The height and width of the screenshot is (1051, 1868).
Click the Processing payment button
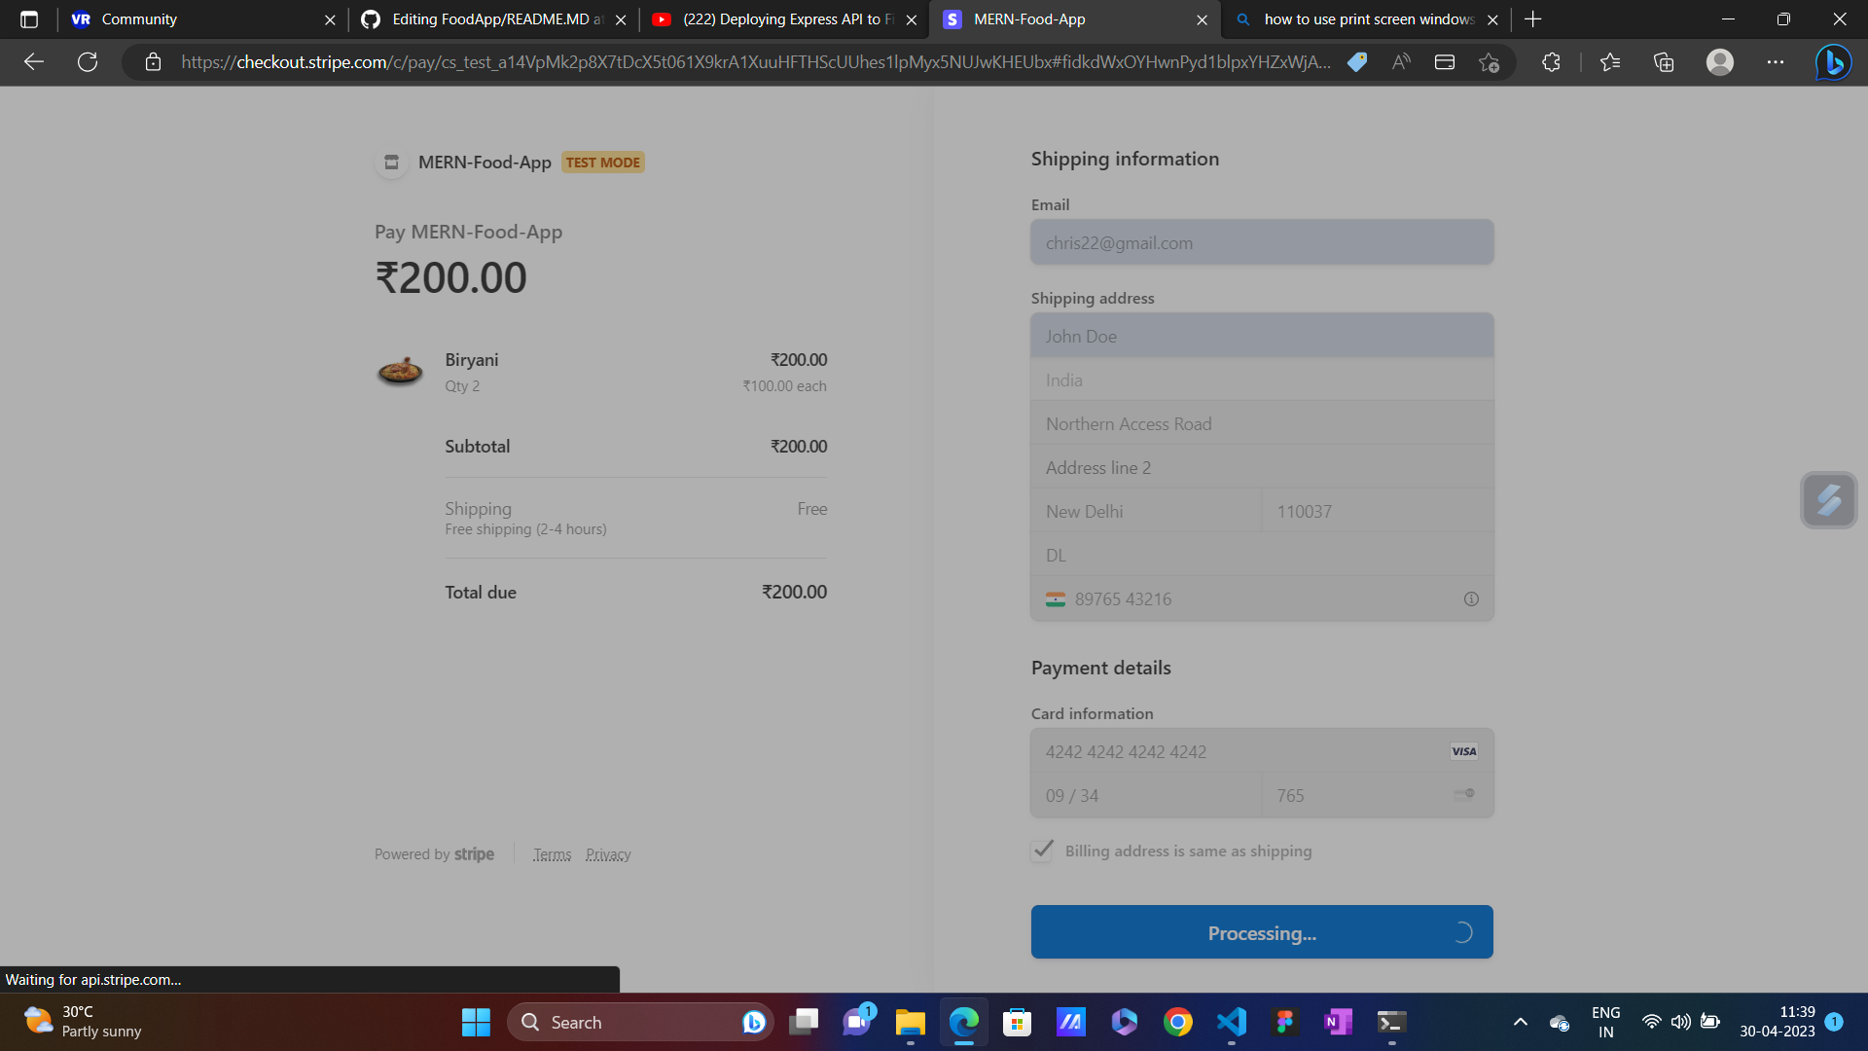click(x=1261, y=932)
